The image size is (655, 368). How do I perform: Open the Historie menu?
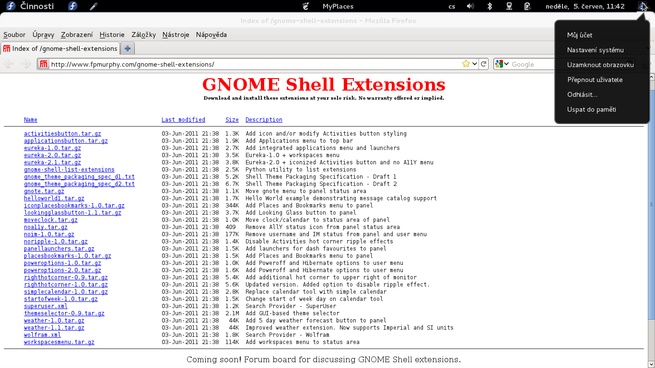112,34
